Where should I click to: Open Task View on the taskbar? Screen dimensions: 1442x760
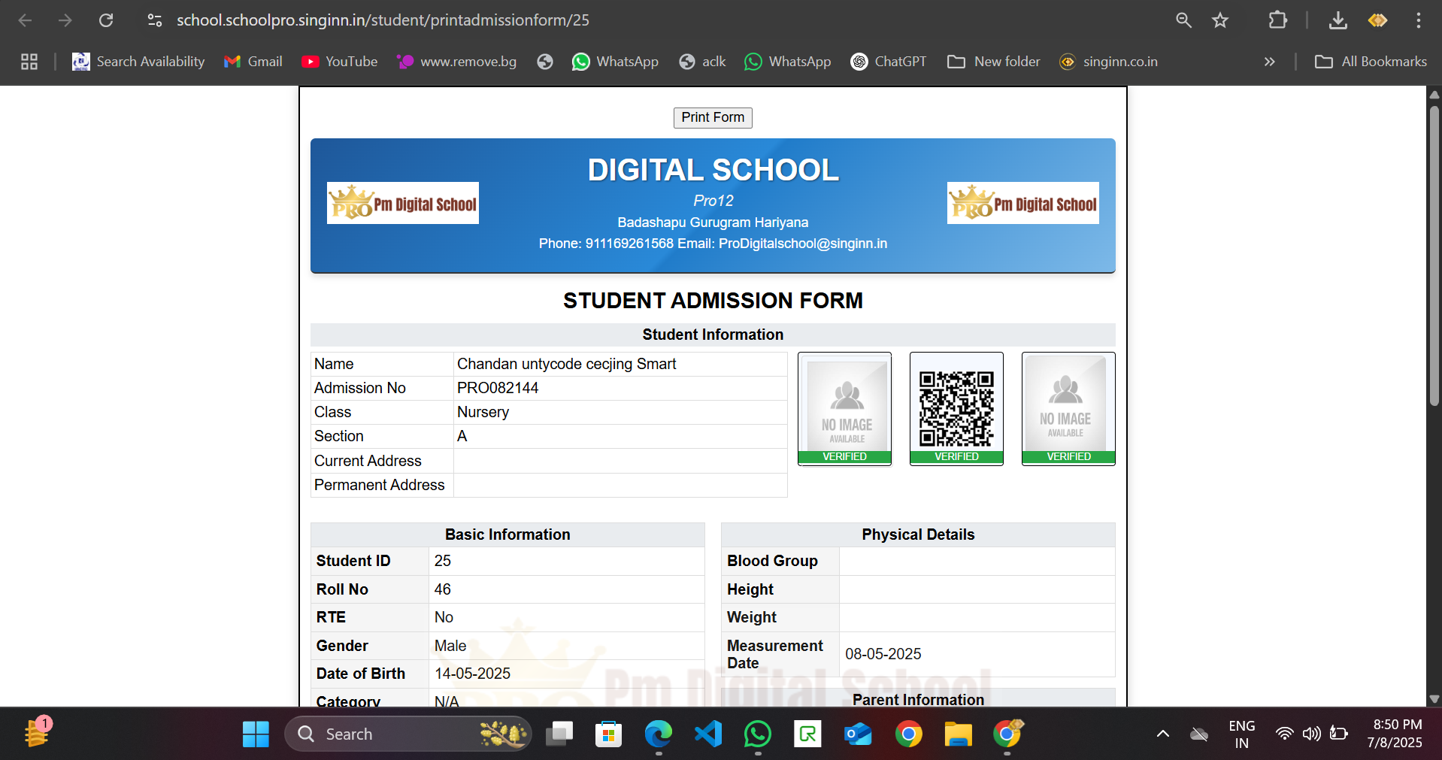coord(559,734)
